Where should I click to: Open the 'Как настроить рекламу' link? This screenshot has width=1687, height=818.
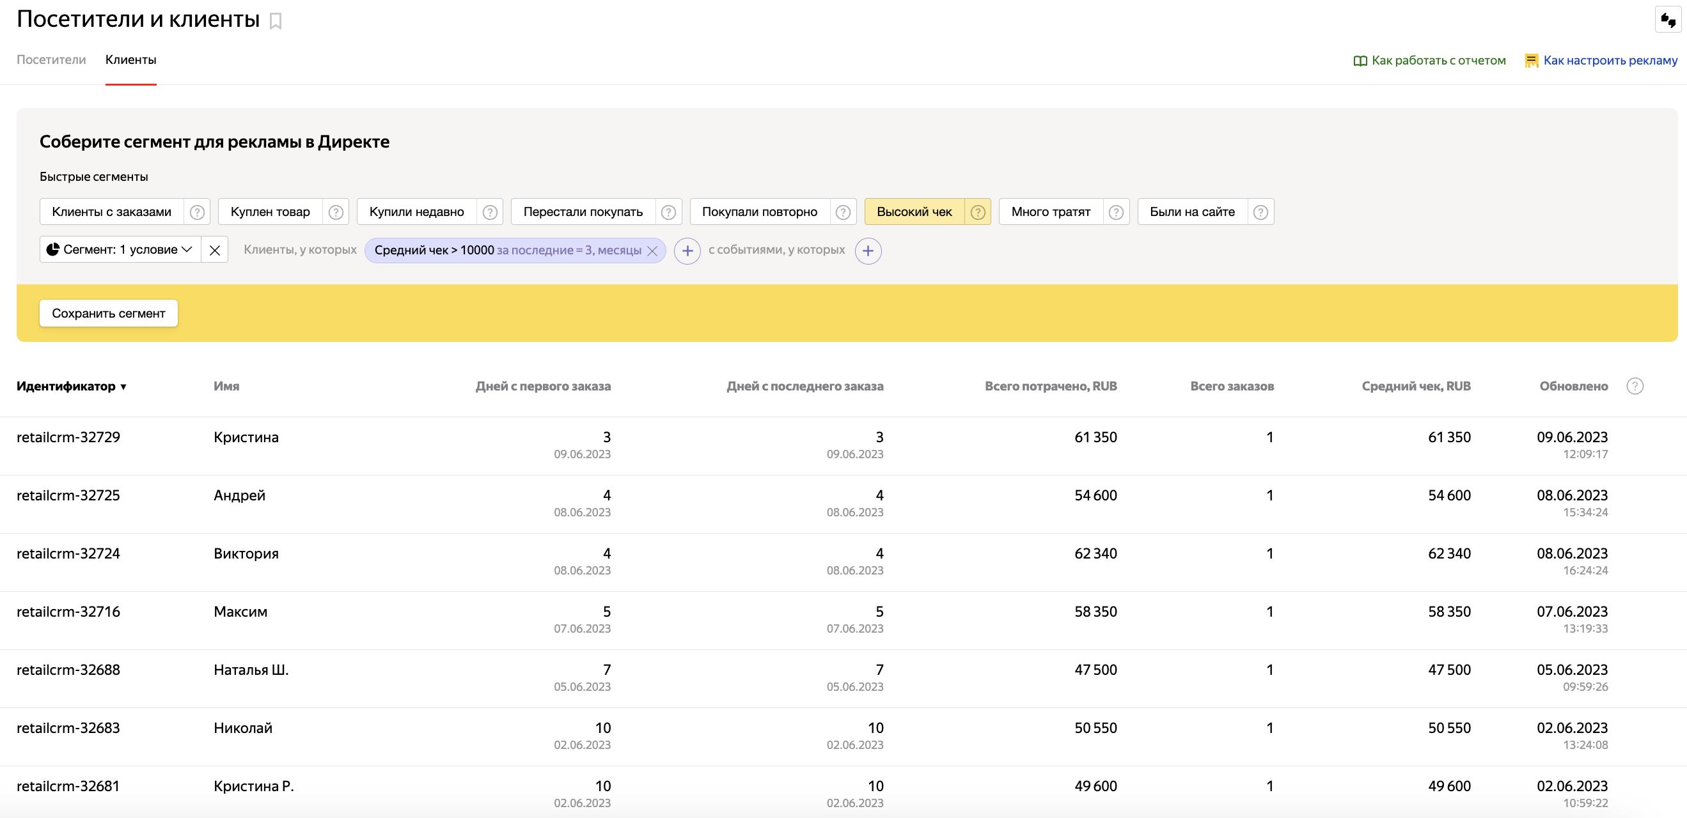coord(1609,60)
